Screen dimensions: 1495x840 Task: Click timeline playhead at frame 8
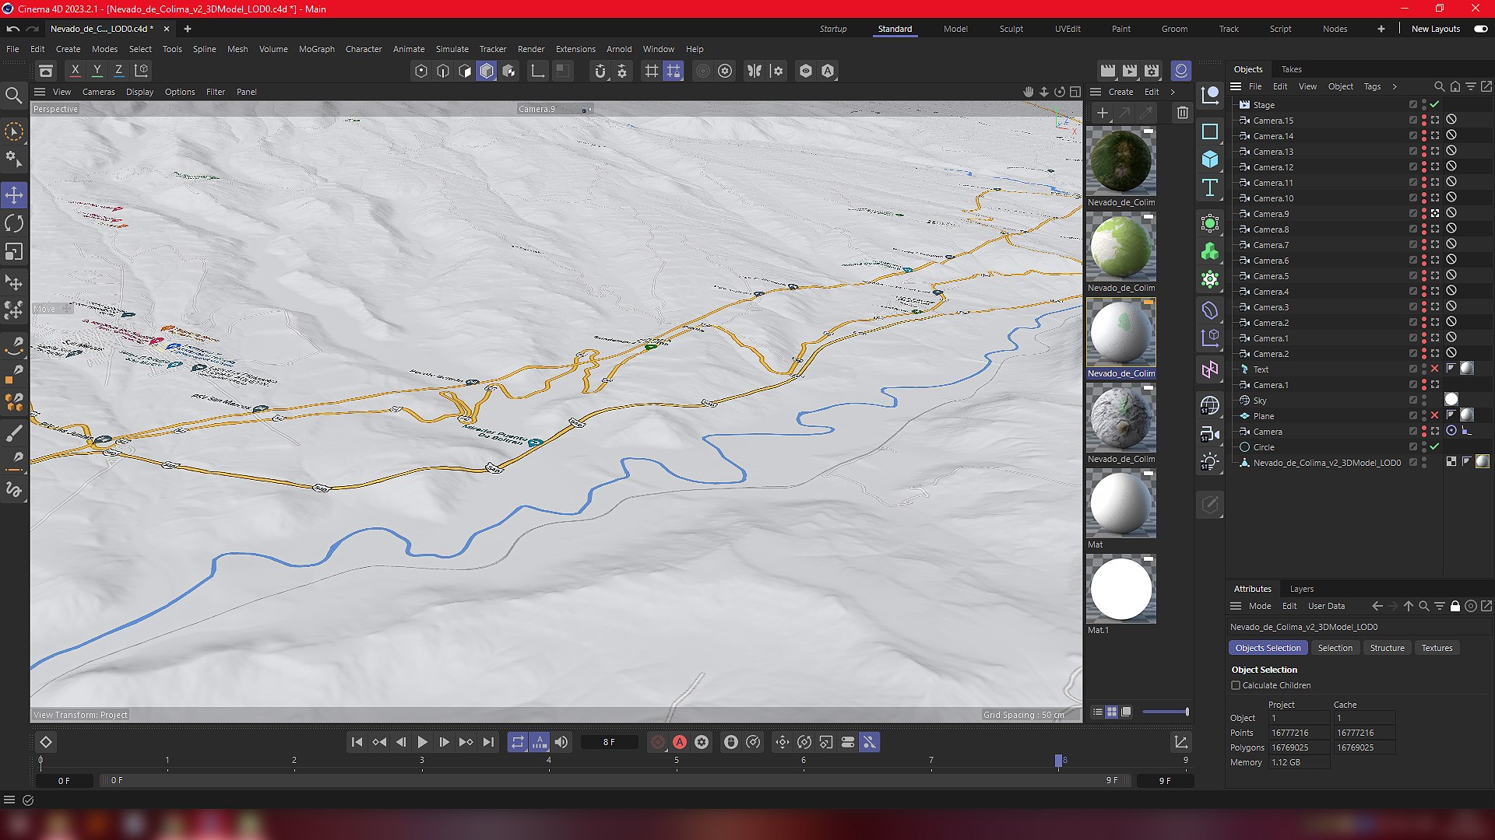pos(1058,760)
